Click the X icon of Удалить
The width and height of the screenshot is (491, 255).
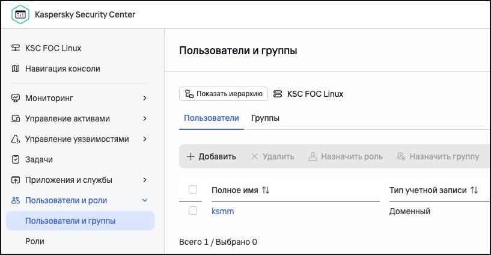pyautogui.click(x=255, y=156)
